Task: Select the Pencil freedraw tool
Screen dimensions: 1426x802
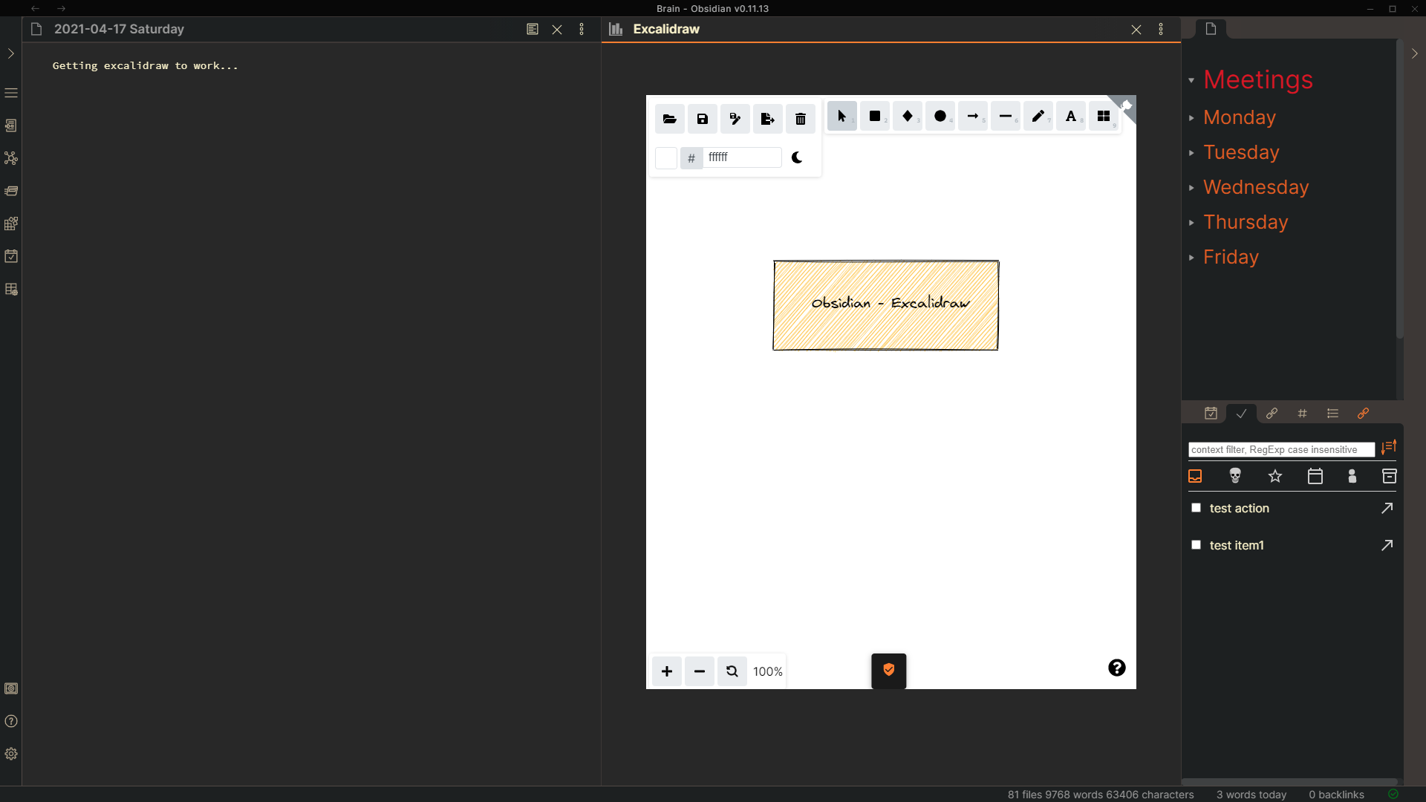Action: tap(1038, 117)
